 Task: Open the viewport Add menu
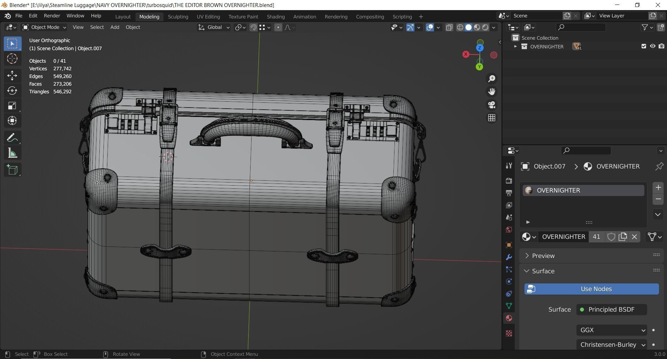click(x=115, y=27)
